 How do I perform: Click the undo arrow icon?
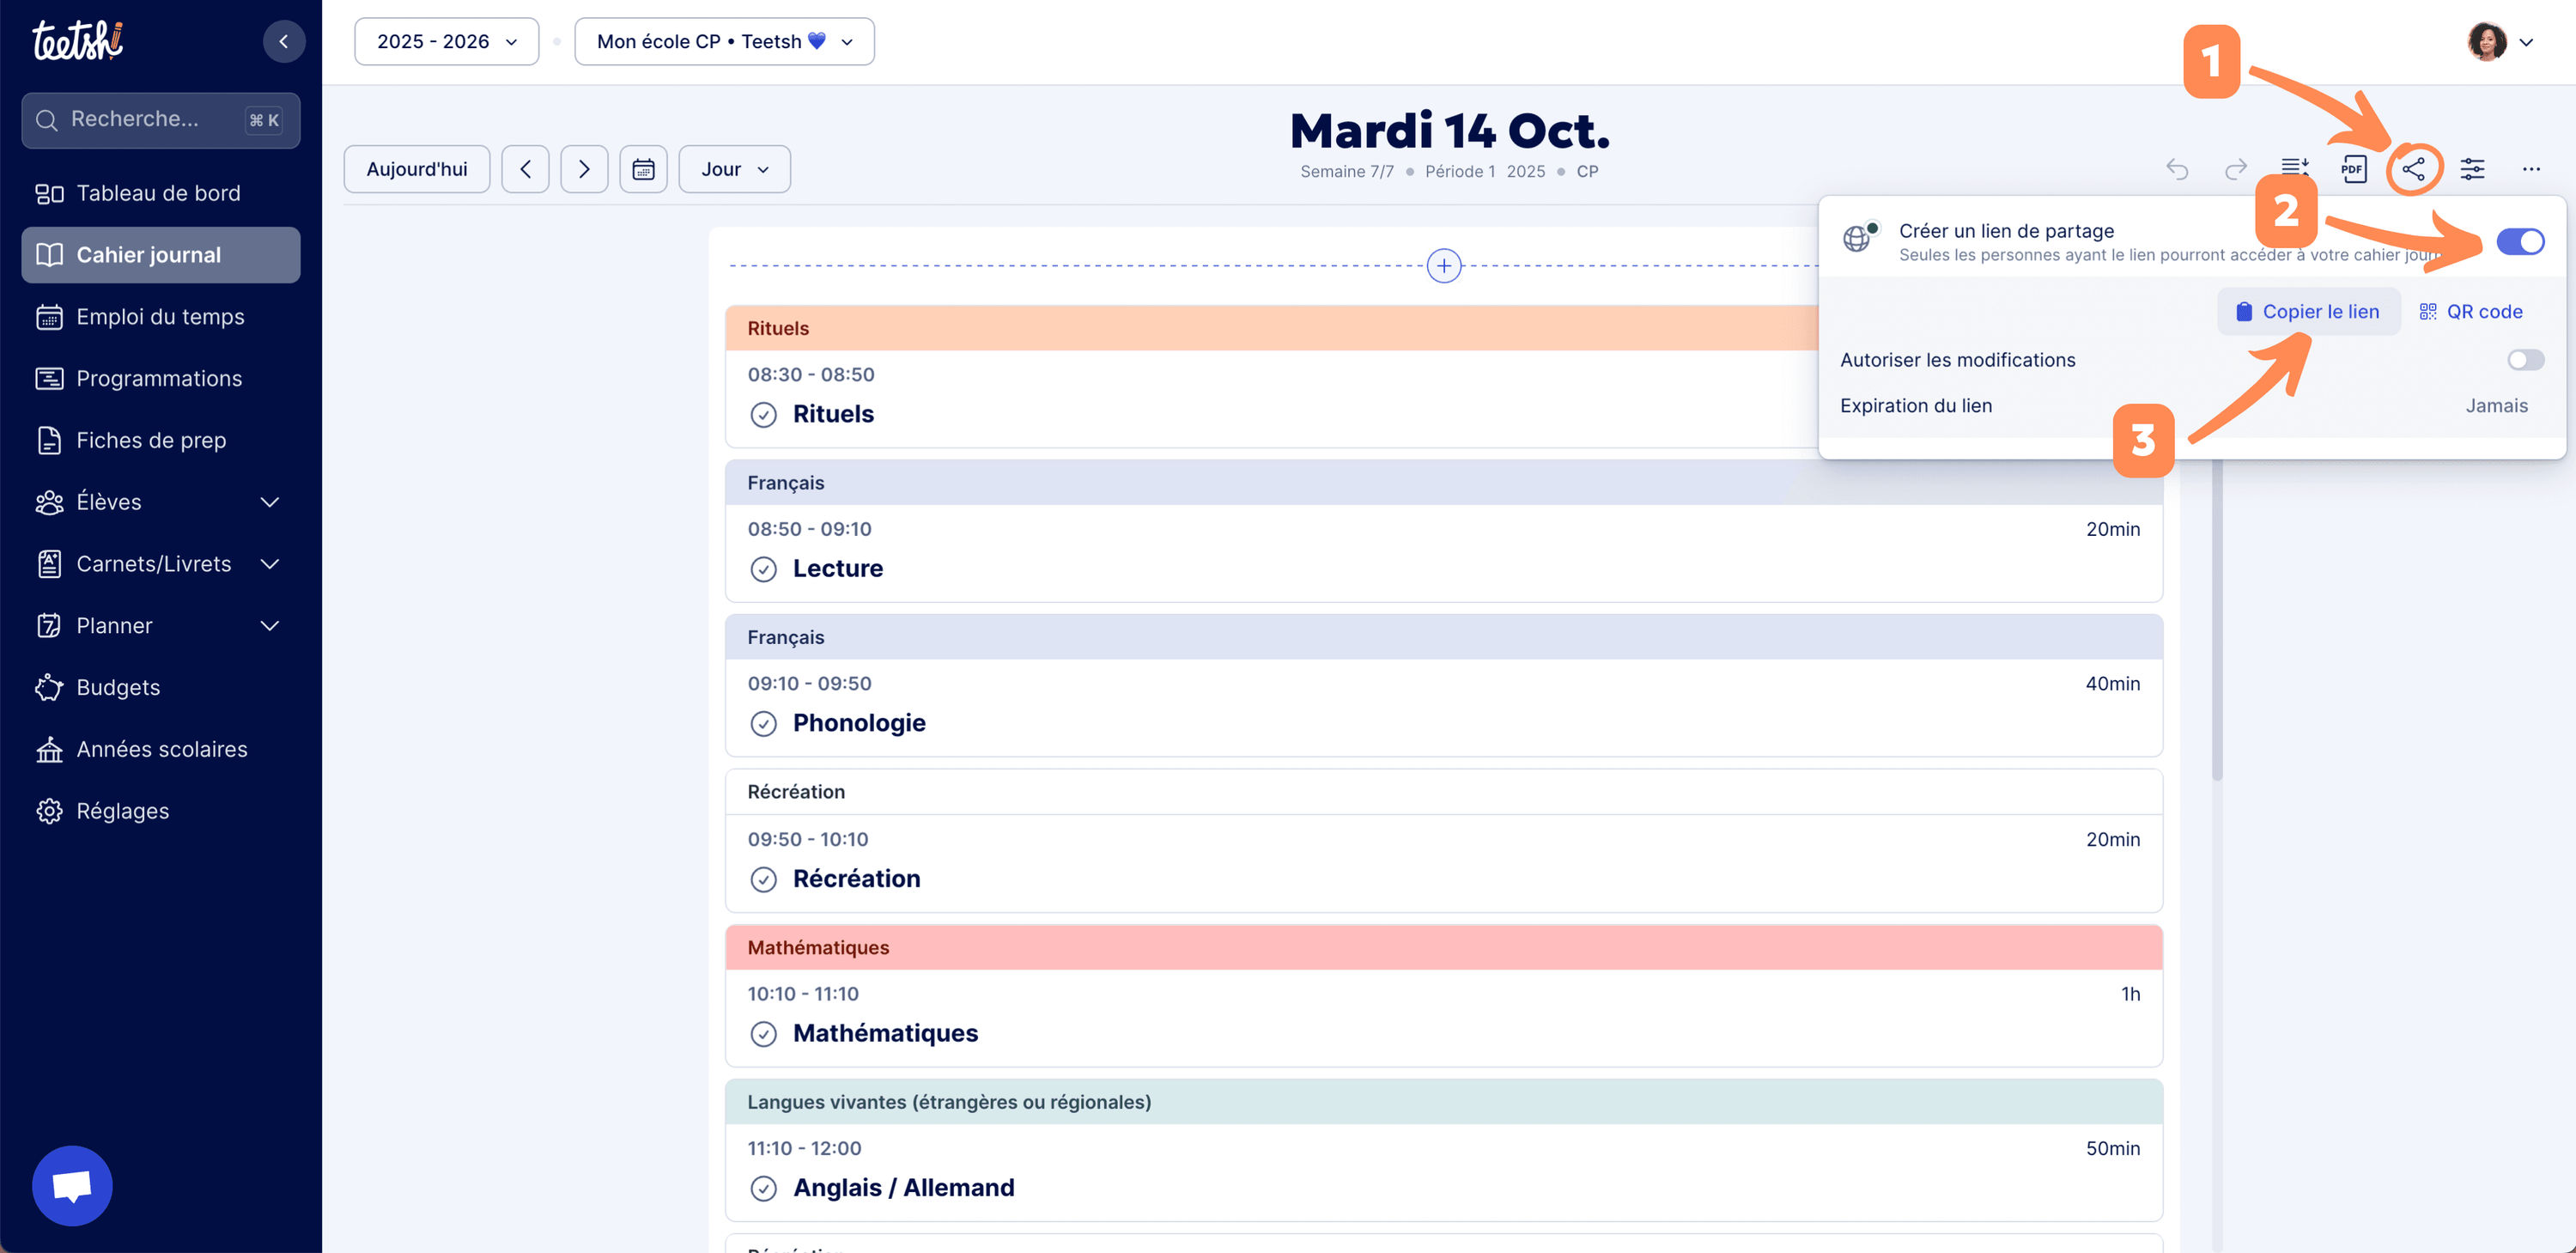2177,169
